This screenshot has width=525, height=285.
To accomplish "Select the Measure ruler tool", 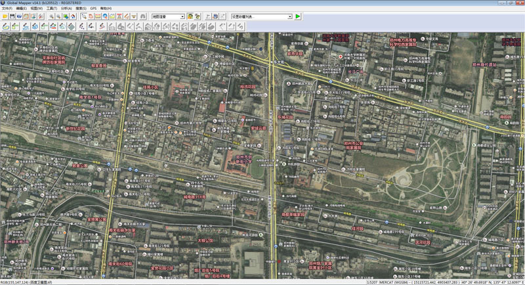I will point(98,16).
